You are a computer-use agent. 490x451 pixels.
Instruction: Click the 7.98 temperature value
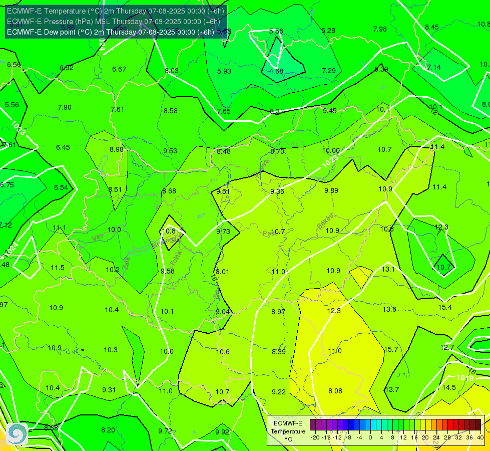pos(380,29)
